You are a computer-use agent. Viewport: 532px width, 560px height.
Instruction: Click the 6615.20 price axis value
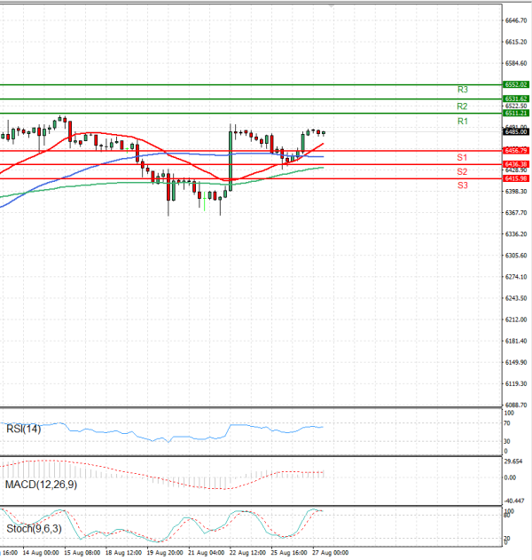pyautogui.click(x=516, y=42)
